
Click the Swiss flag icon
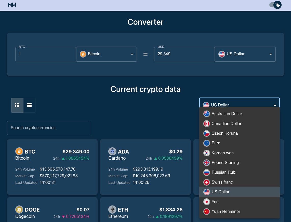(x=207, y=182)
